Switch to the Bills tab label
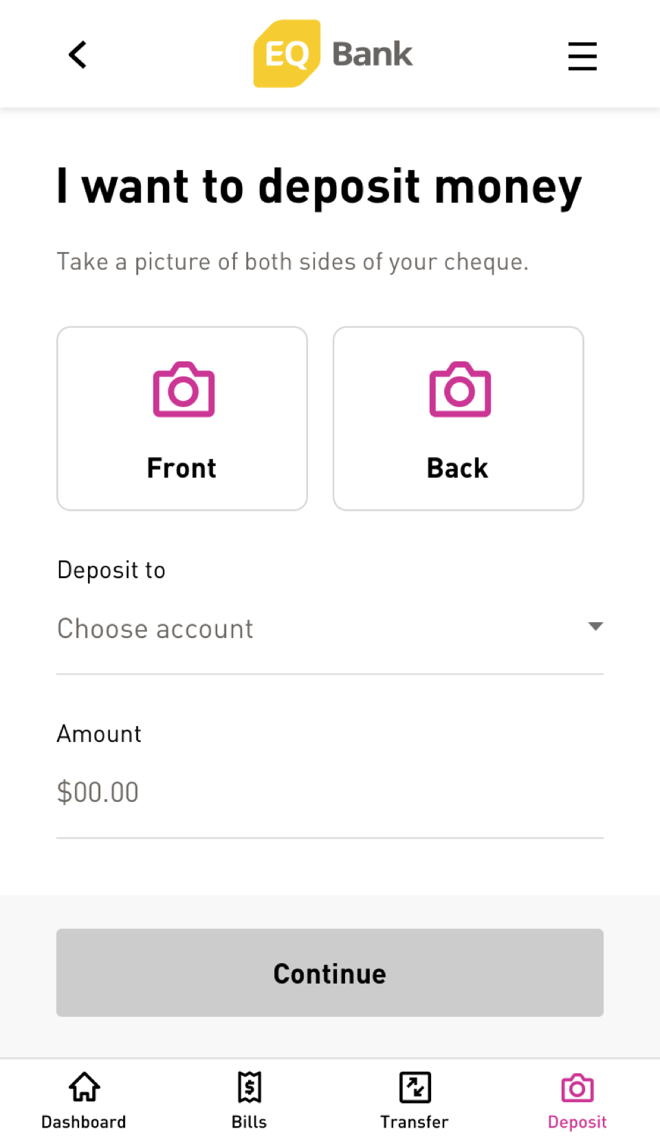This screenshot has width=660, height=1142. (x=249, y=1122)
